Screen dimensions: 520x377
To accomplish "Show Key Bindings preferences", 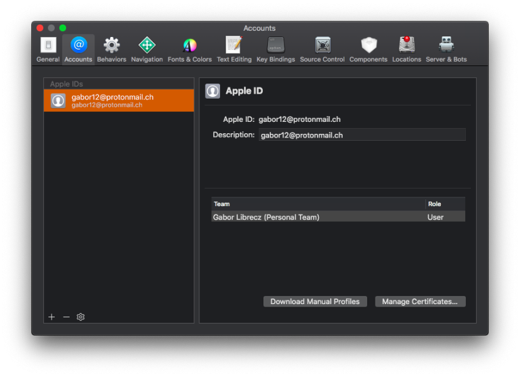I will [275, 50].
